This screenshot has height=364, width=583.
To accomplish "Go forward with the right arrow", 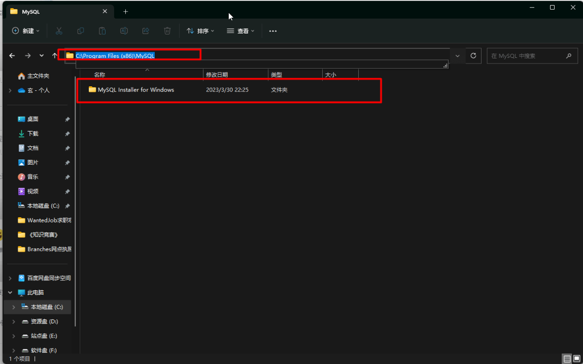I will pyautogui.click(x=27, y=55).
